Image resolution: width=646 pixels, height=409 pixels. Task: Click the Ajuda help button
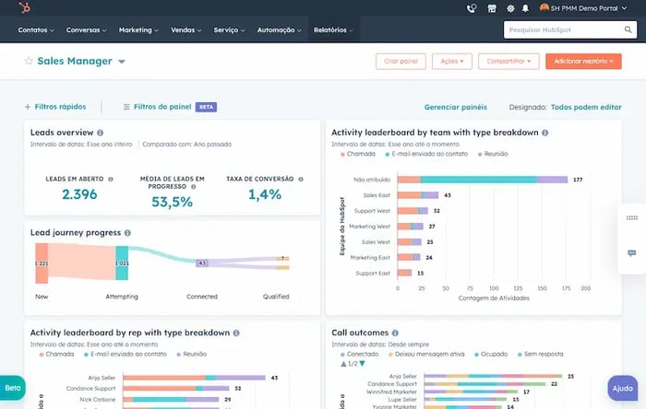622,388
